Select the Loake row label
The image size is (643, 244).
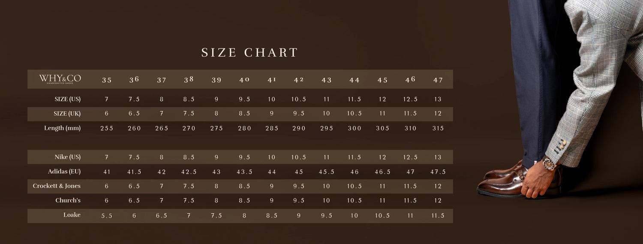click(x=72, y=215)
